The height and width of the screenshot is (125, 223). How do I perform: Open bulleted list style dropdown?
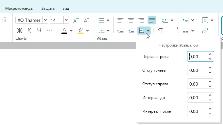click(x=108, y=20)
